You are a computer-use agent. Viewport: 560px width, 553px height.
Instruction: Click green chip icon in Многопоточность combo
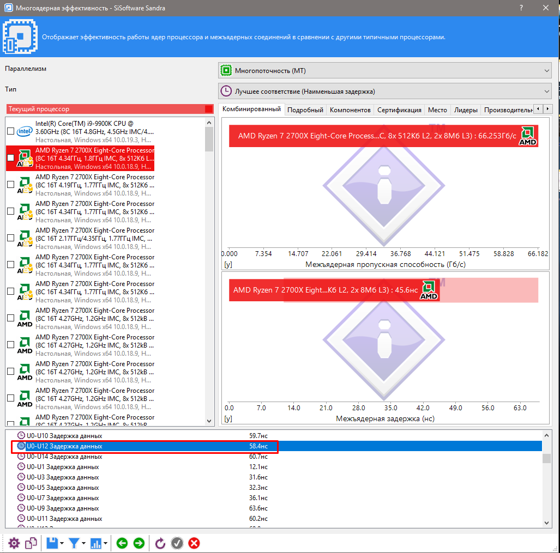coord(226,71)
